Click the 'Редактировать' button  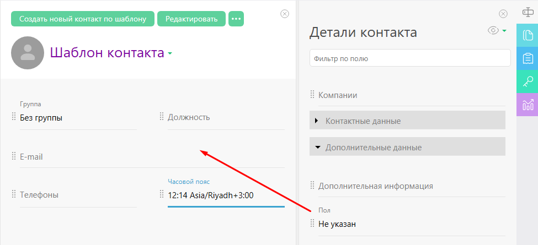[x=191, y=19]
